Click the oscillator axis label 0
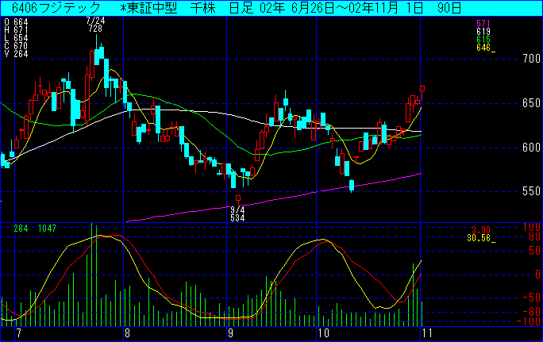 537,275
